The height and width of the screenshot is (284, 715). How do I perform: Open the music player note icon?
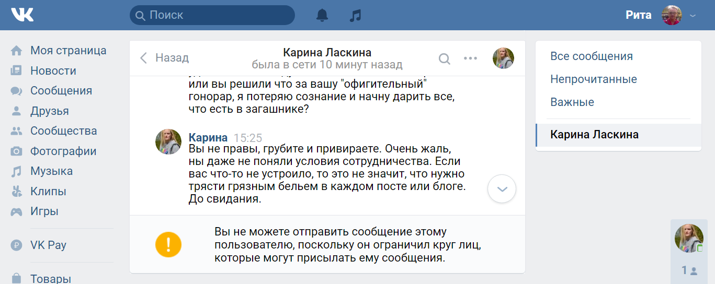tap(355, 16)
